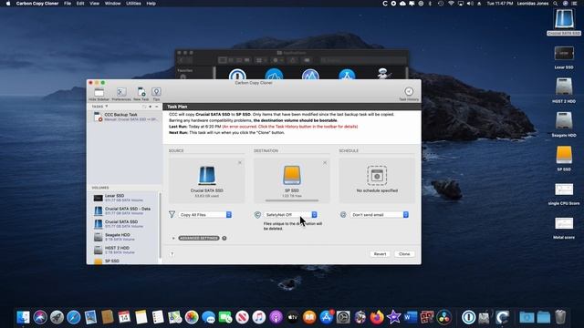
Task: Open the Trash in the Dock
Action: [560, 317]
